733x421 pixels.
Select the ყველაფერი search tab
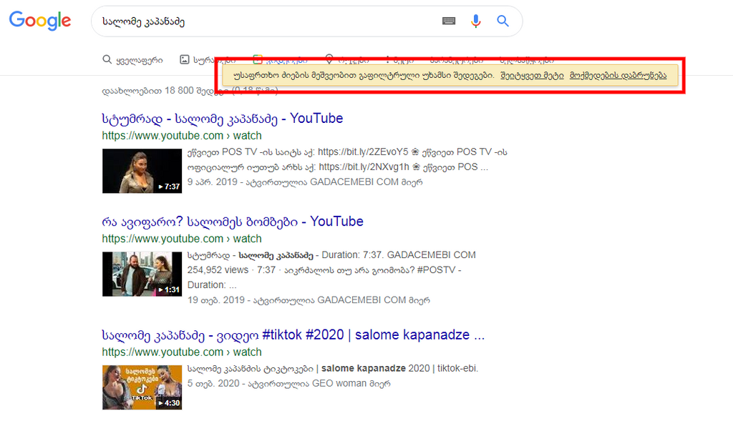pos(132,60)
